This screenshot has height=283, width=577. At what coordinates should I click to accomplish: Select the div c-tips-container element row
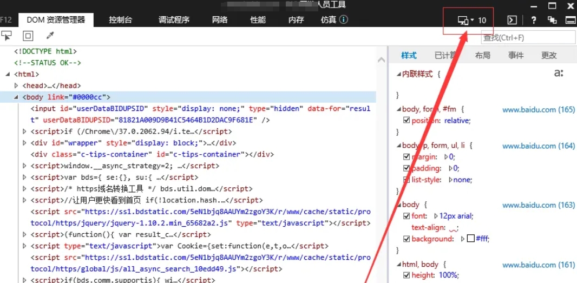pyautogui.click(x=152, y=154)
